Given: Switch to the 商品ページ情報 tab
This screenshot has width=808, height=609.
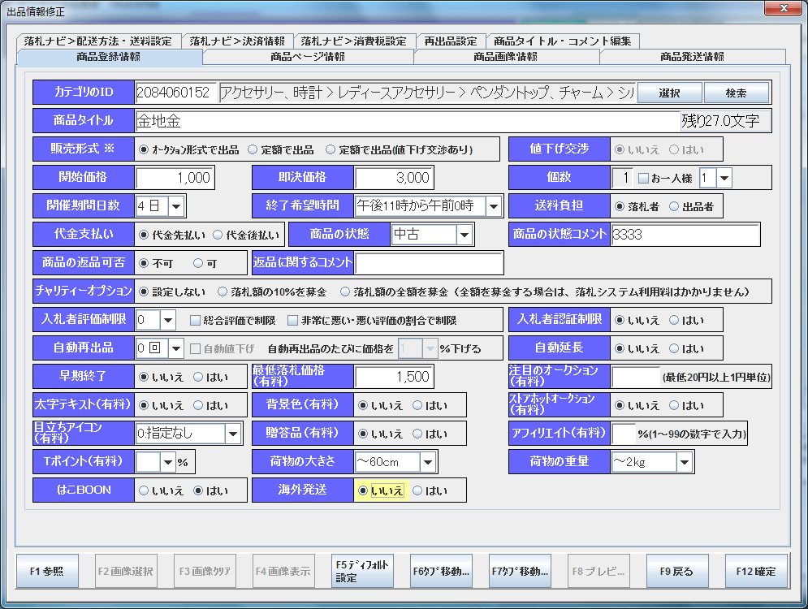Looking at the screenshot, I should pos(308,57).
